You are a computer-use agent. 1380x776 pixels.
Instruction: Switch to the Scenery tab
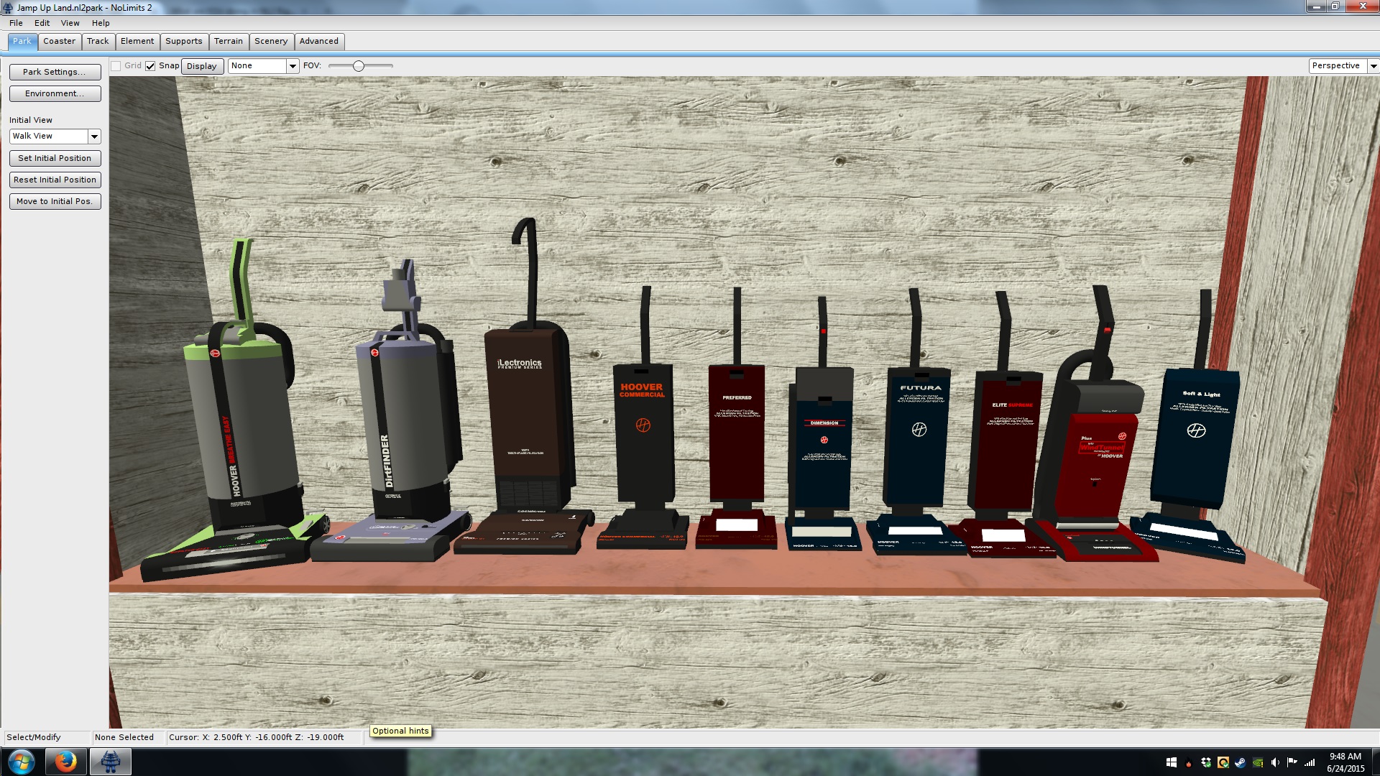(x=271, y=42)
